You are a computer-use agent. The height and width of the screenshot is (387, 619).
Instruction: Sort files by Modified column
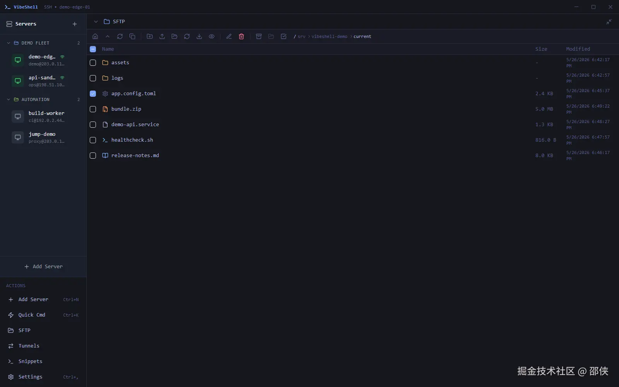[x=578, y=49]
